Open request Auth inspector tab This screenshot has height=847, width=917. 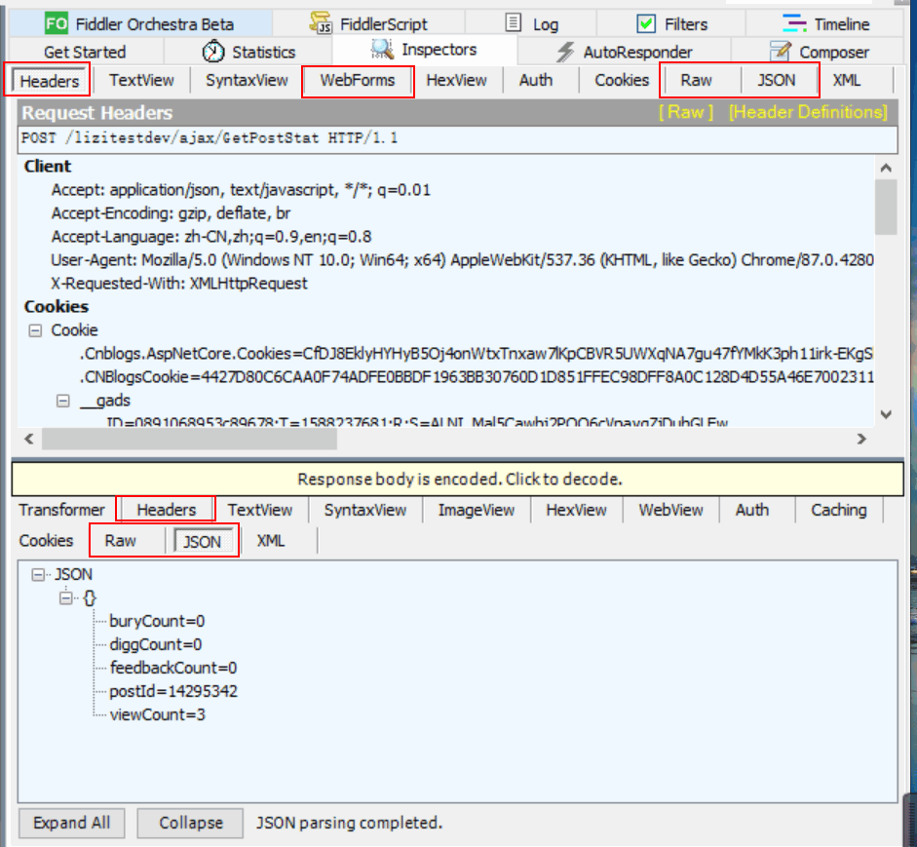click(x=536, y=80)
